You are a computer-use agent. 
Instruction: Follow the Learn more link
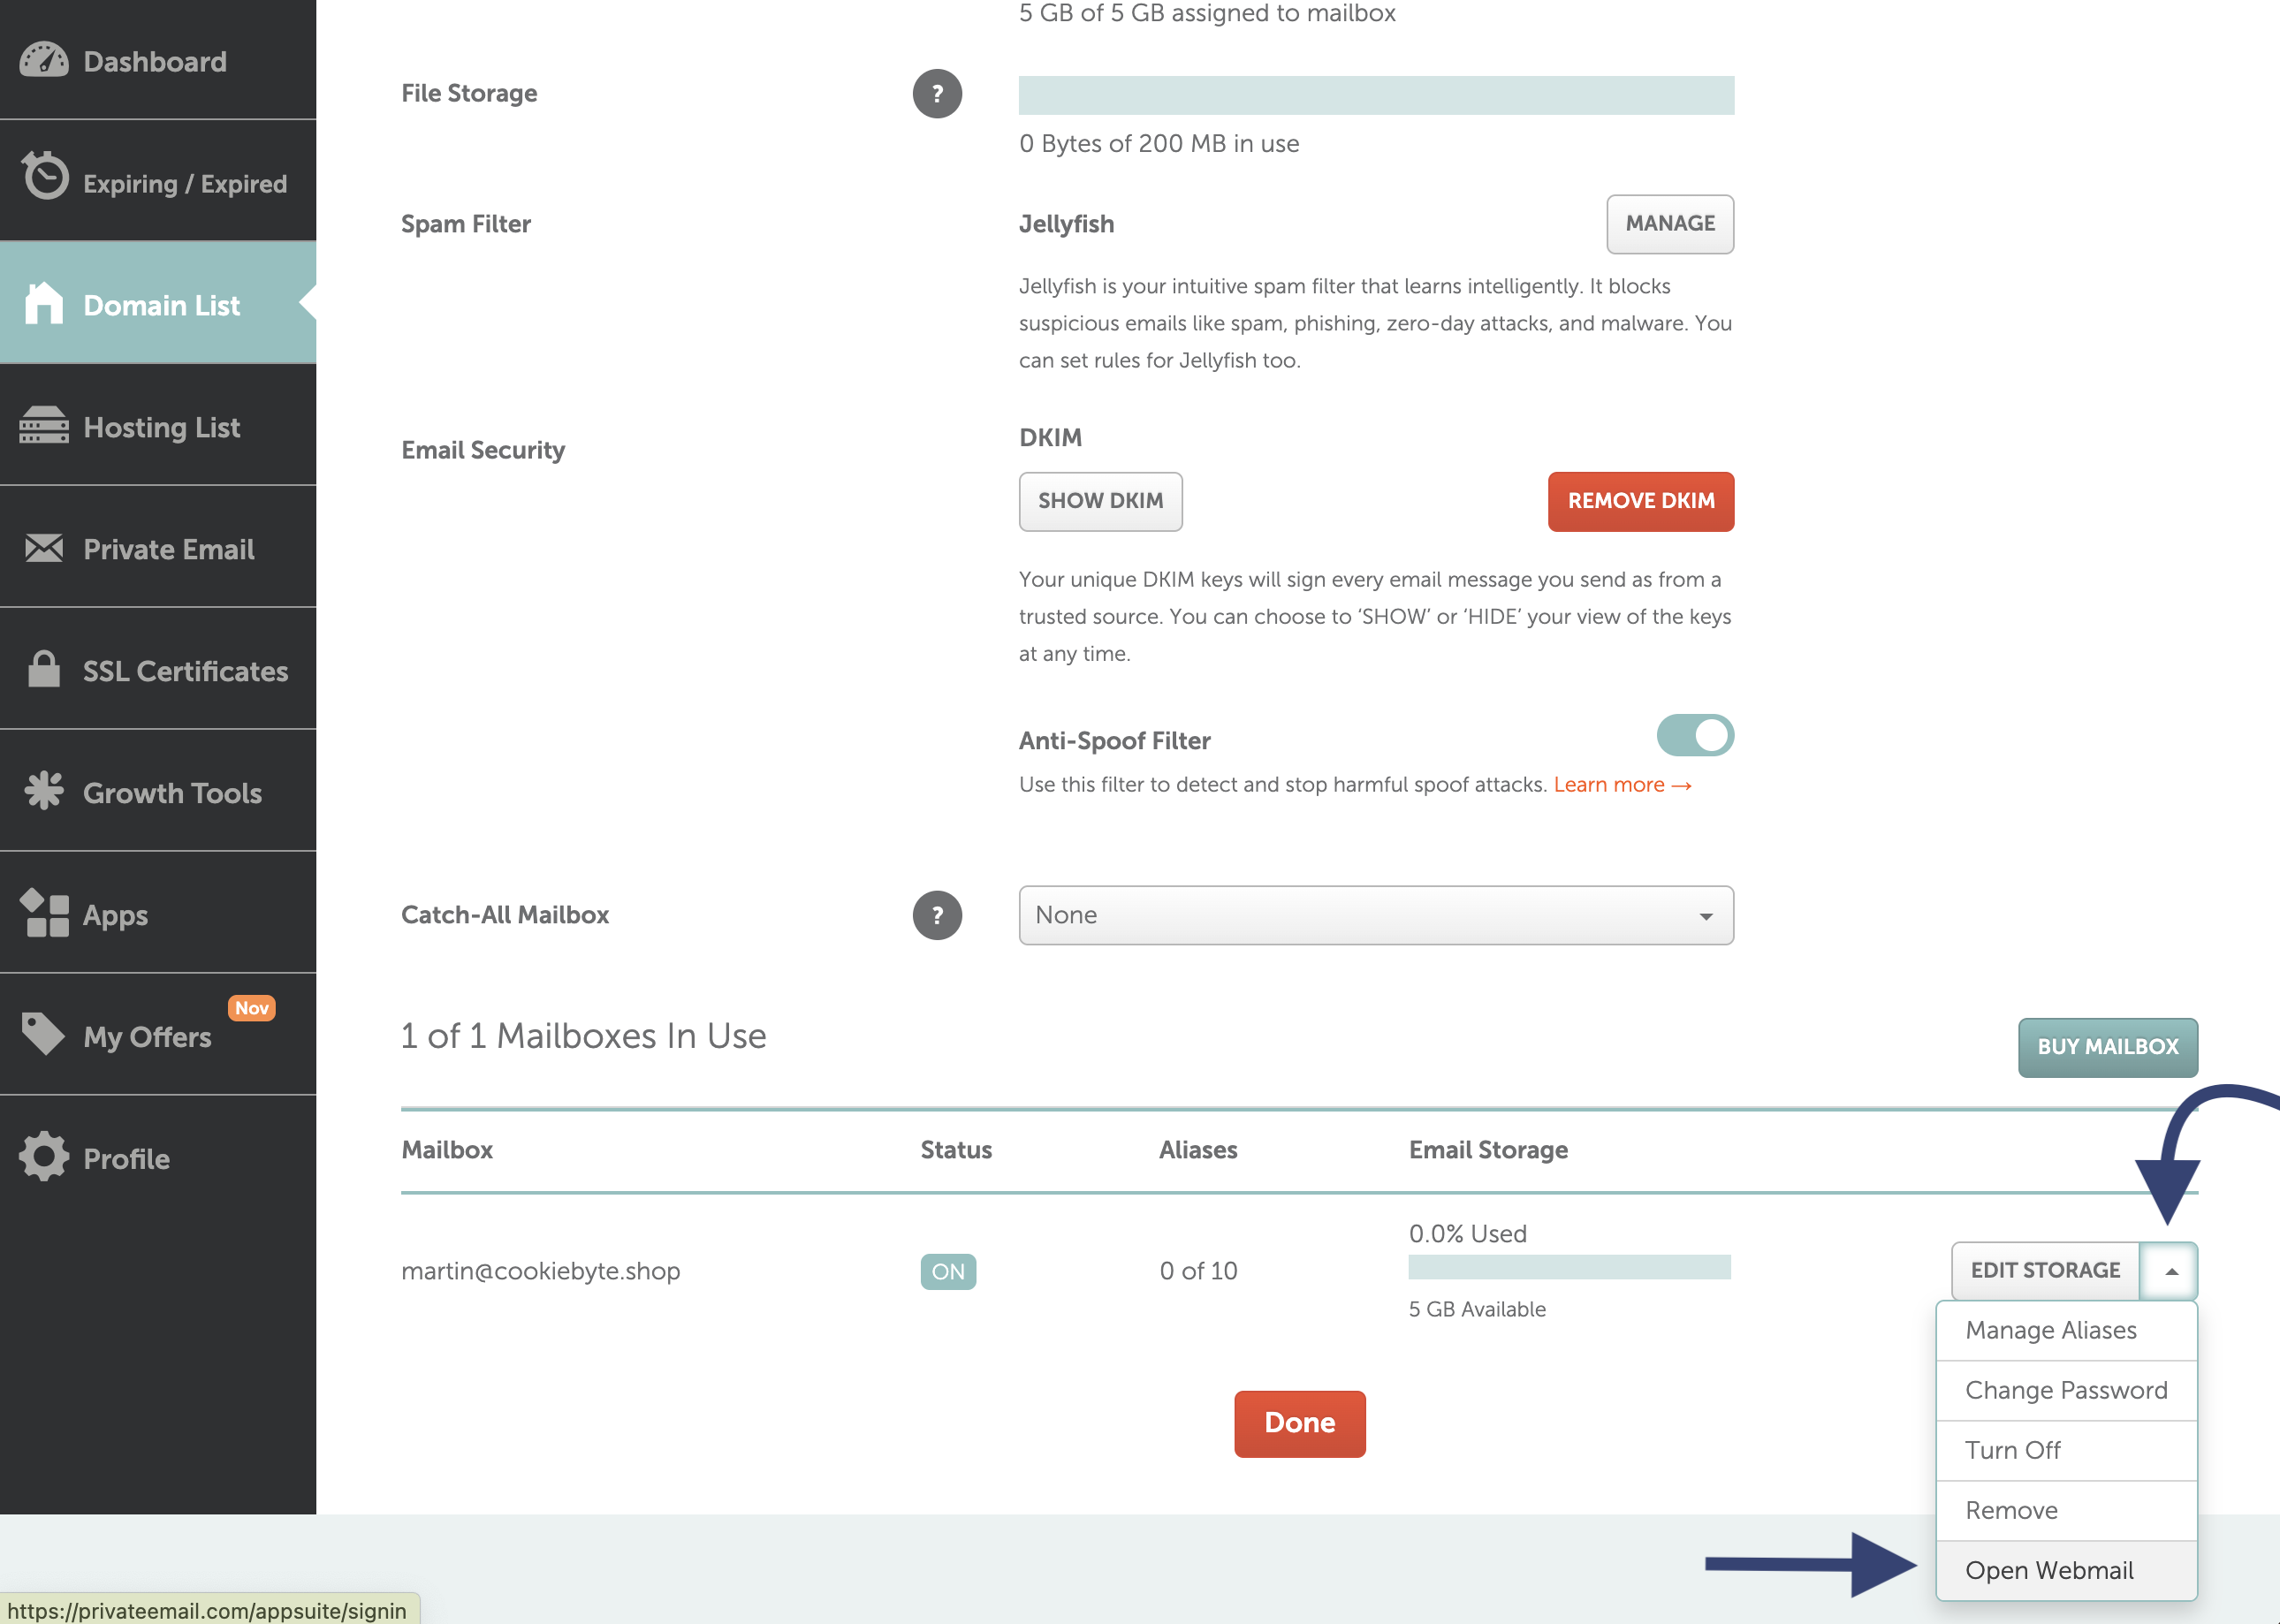(x=1621, y=785)
